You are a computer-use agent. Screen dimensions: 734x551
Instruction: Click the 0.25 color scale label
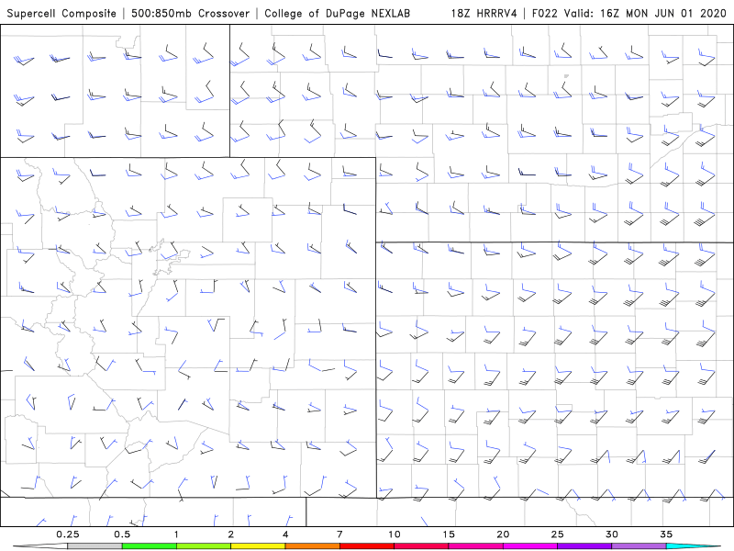tap(68, 534)
